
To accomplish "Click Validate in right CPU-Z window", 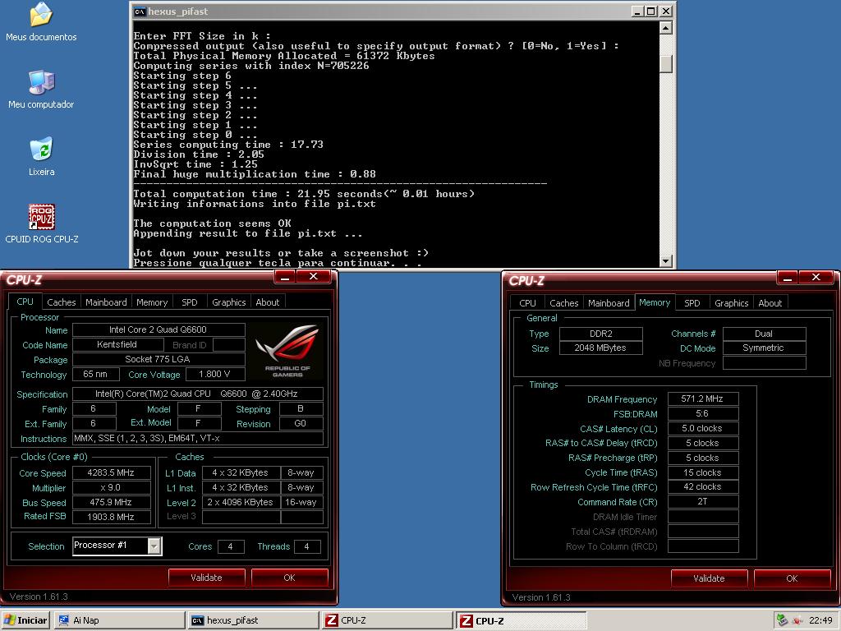I will (709, 578).
